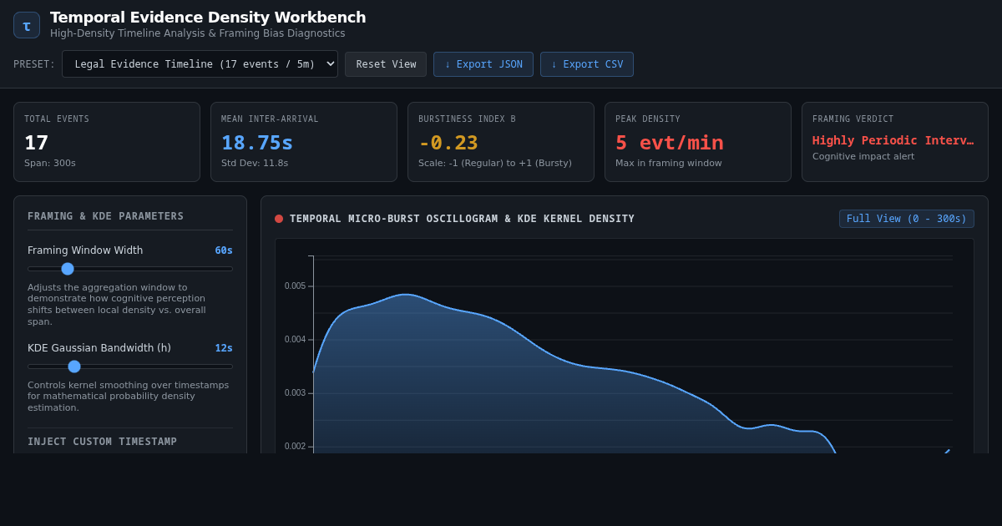Select the Total Events value 17
Viewport: 1002px width, 526px height.
[x=37, y=143]
